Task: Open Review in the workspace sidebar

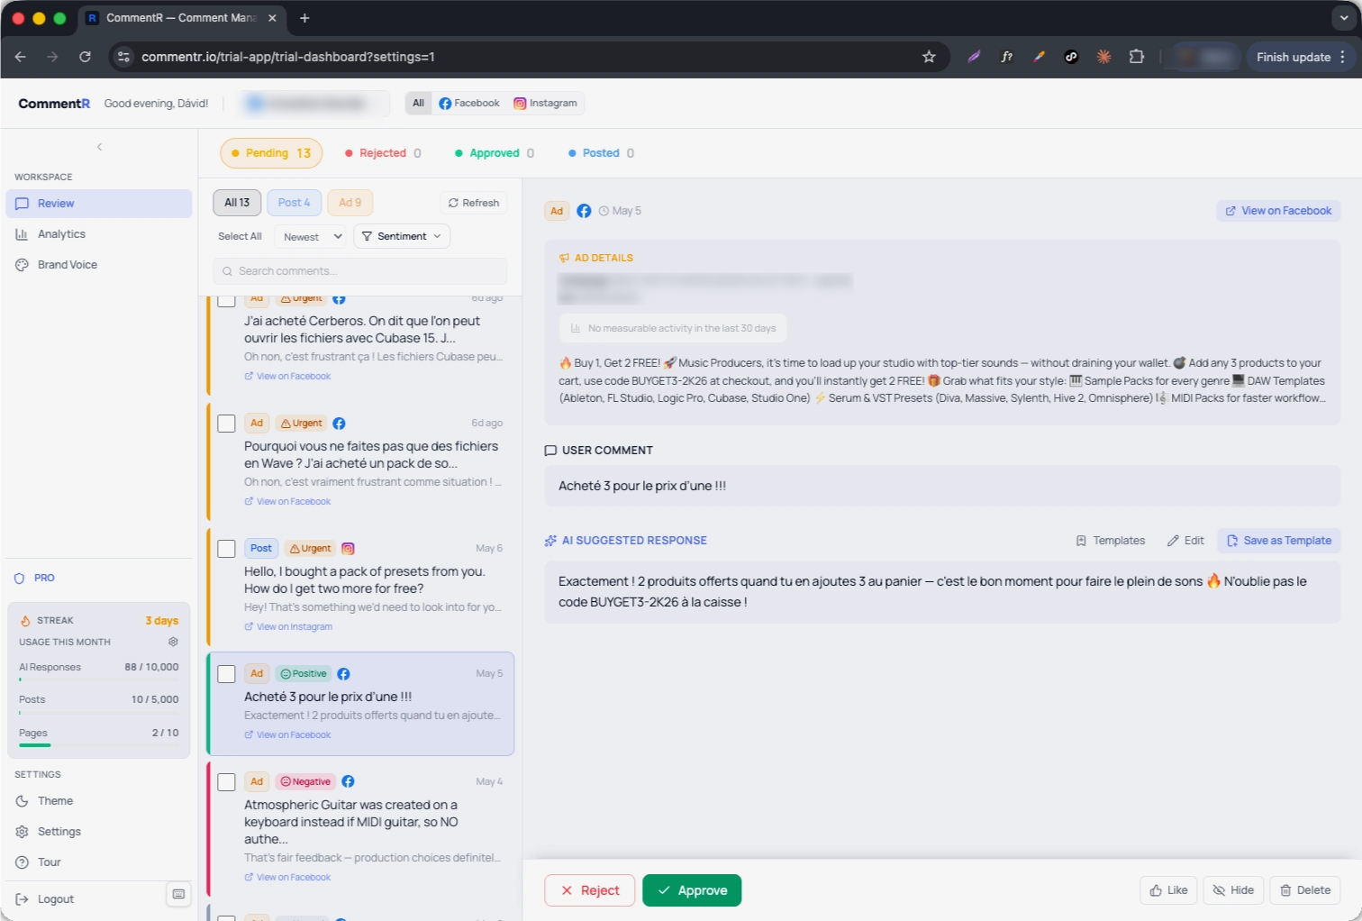Action: (99, 204)
